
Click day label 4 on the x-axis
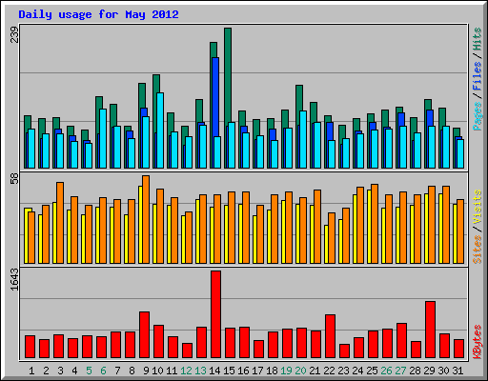tap(74, 371)
